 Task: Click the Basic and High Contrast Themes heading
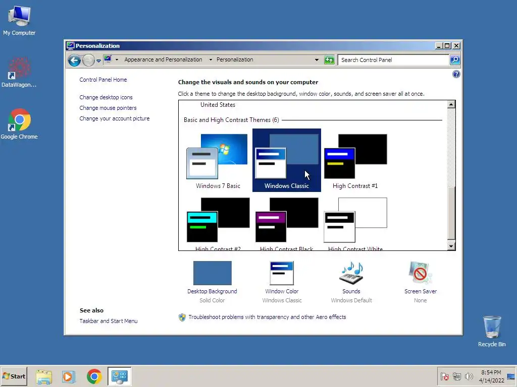(x=231, y=120)
